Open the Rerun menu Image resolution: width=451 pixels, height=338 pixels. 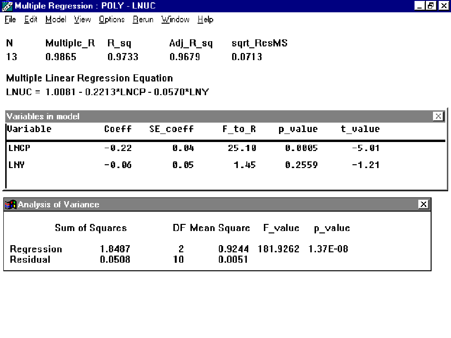pos(143,19)
